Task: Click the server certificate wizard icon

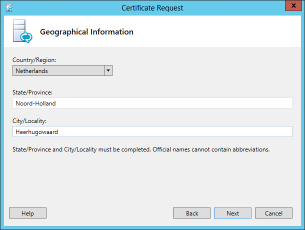Action: pyautogui.click(x=22, y=31)
